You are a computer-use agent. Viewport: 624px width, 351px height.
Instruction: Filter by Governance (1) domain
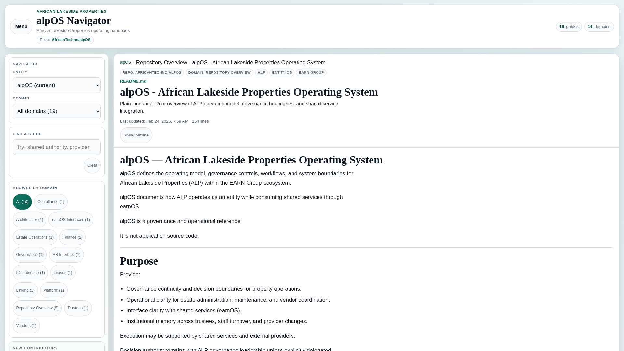(30, 255)
